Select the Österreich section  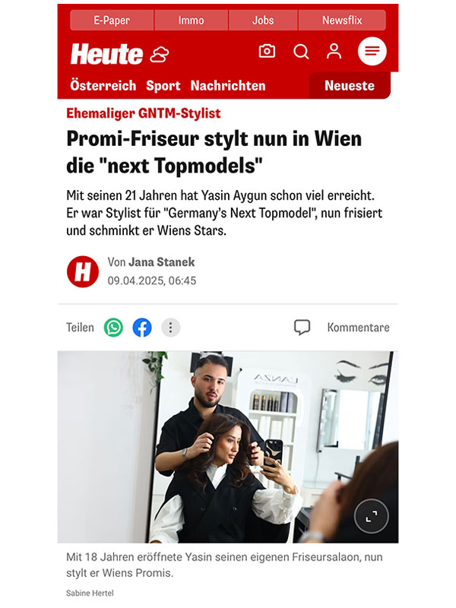[103, 86]
